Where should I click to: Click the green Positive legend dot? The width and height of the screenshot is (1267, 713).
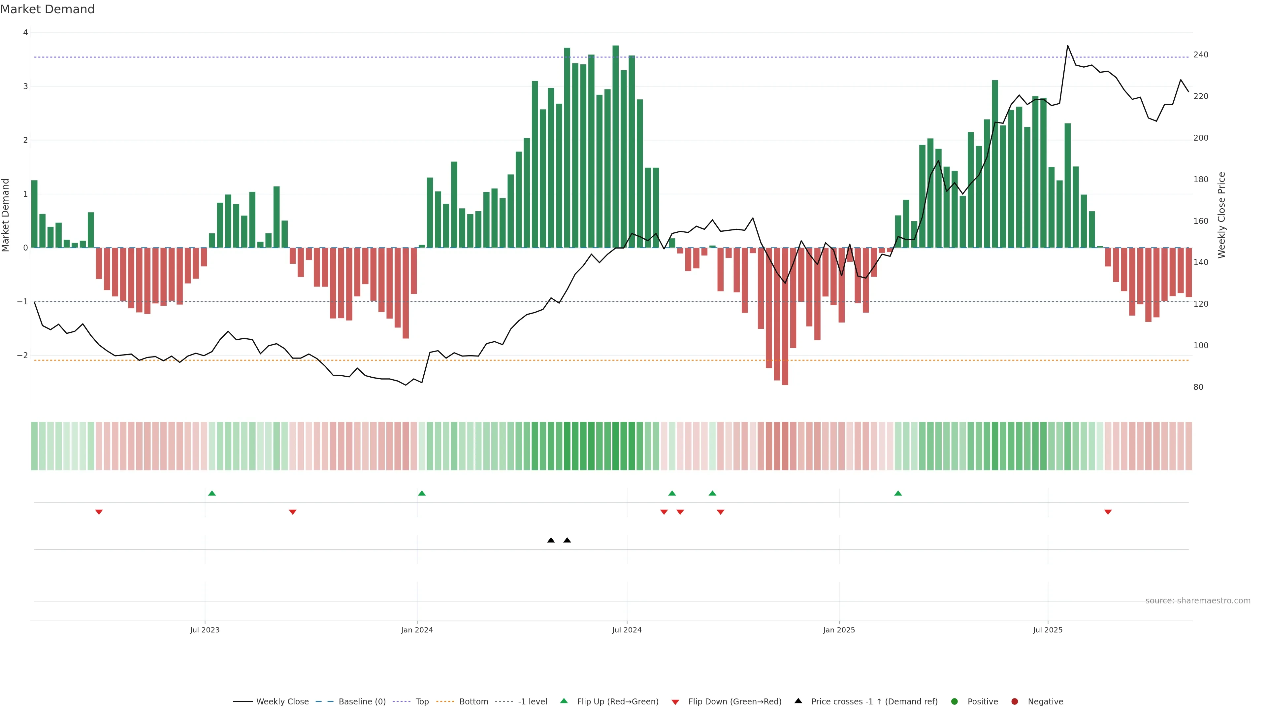point(954,701)
